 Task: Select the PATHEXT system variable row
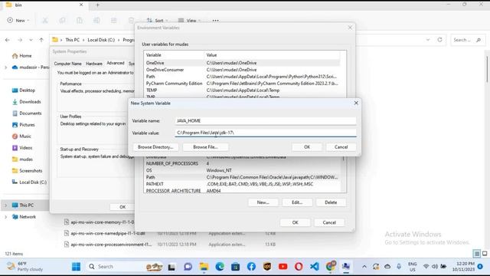pyautogui.click(x=243, y=184)
